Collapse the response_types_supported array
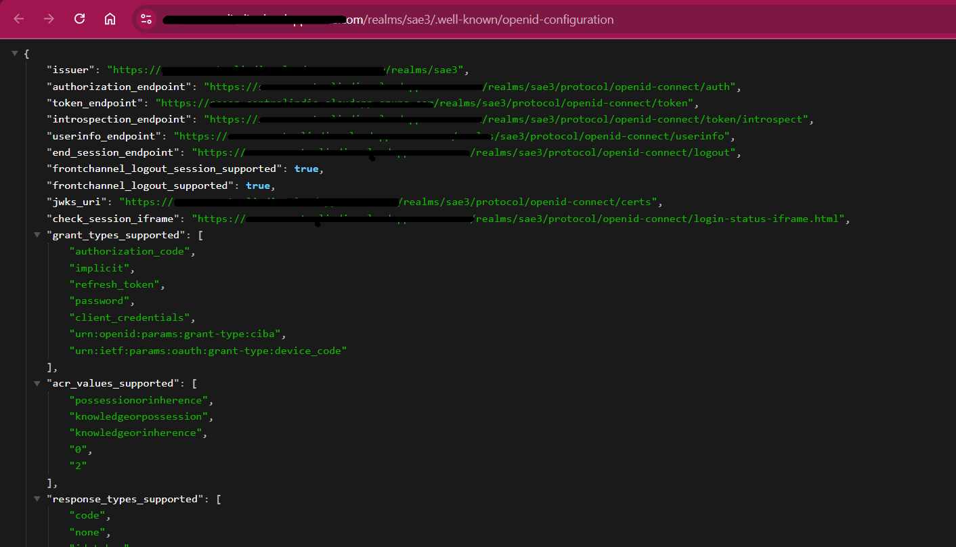The width and height of the screenshot is (956, 547). coord(37,499)
